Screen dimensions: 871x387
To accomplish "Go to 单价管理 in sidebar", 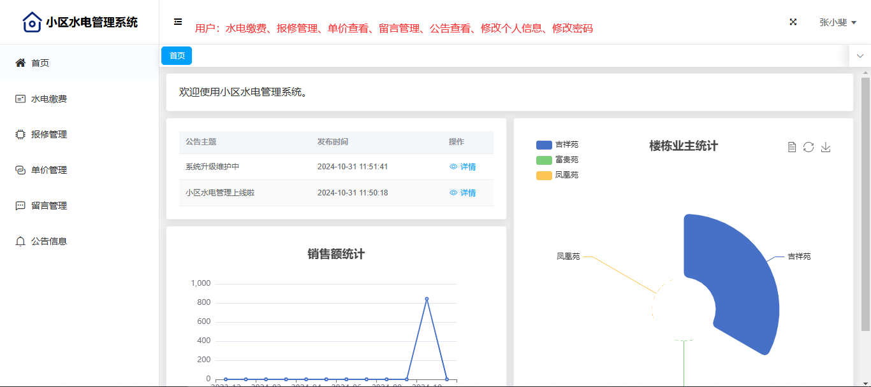I will pos(49,170).
